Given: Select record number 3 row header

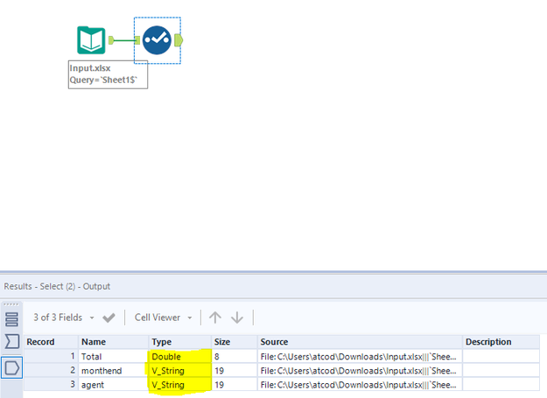Looking at the screenshot, I should [51, 384].
